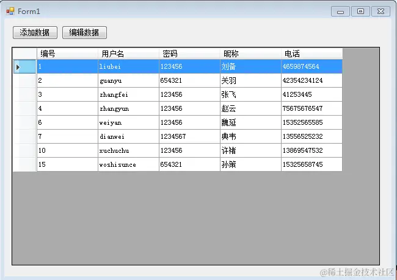The width and height of the screenshot is (397, 280).
Task: Click the row header of the guanyu row
Action: click(24, 81)
